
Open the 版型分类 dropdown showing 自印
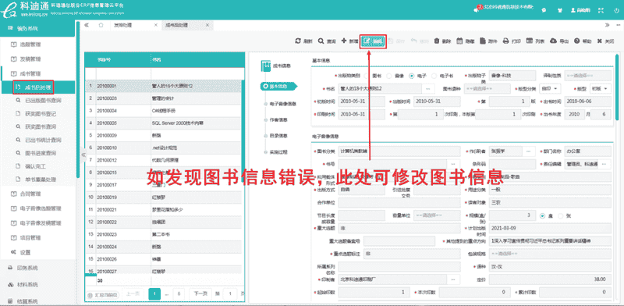coord(550,88)
